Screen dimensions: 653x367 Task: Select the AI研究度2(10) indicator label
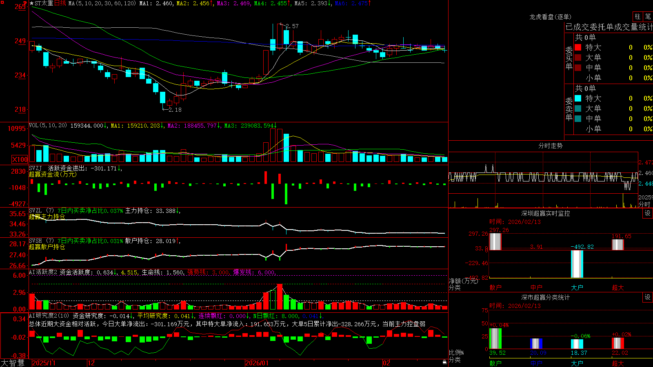click(x=49, y=316)
